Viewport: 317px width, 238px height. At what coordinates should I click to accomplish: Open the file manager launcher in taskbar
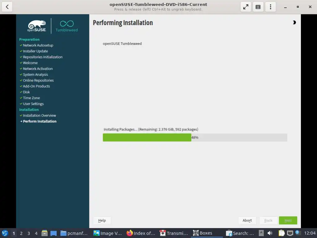(45, 233)
